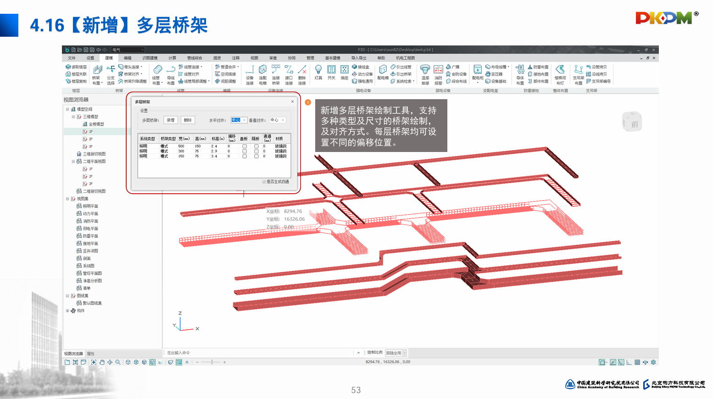Image resolution: width=713 pixels, height=399 pixels.
Task: Collapse the 三维模型 tree node
Action: click(x=73, y=117)
